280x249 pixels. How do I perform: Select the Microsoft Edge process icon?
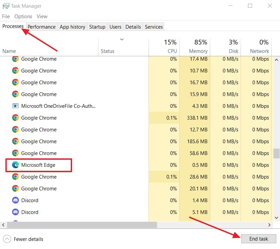[15, 165]
